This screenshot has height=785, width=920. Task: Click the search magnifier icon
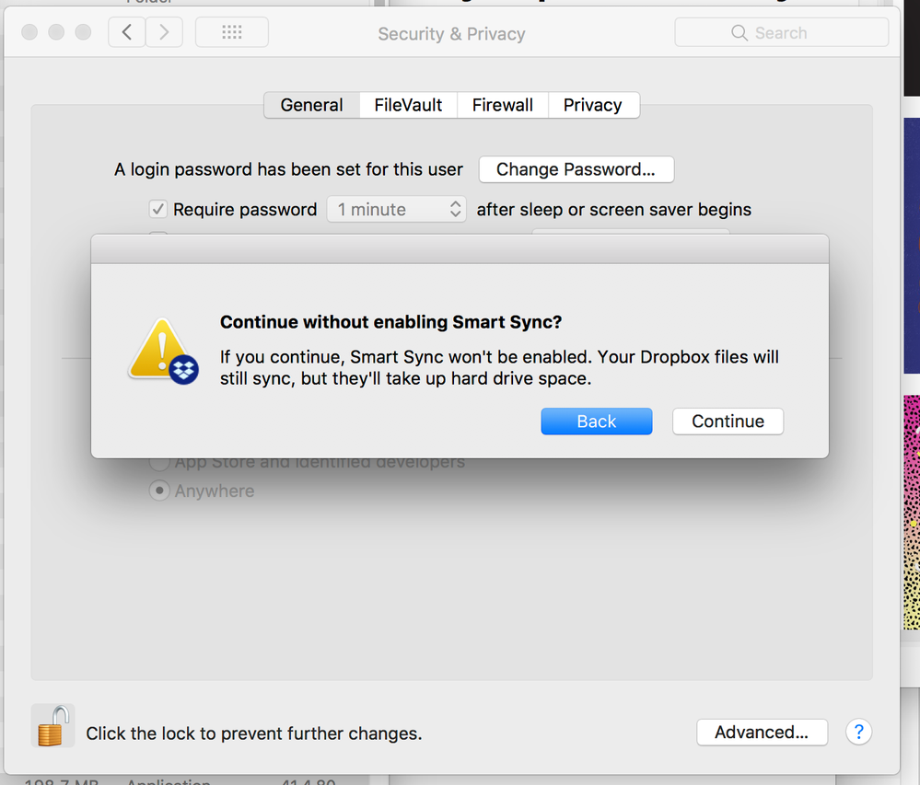click(739, 33)
